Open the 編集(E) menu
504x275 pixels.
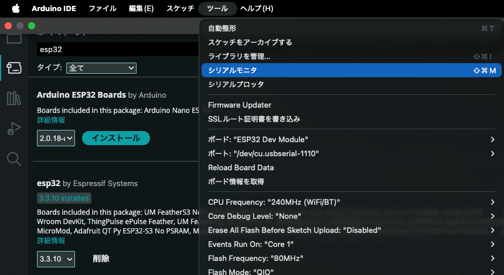click(141, 9)
